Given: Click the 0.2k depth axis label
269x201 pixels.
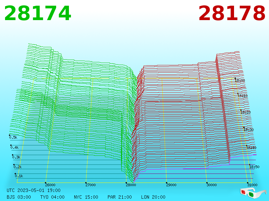Looking at the screenshot, I should (x=17, y=167).
